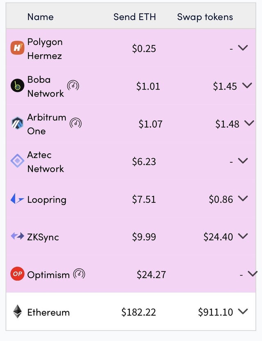262x341 pixels.
Task: Click speedometer icon beside Boba Network
Action: 73,86
